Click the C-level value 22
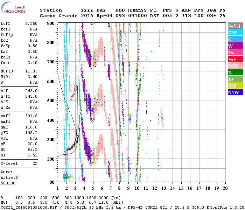245x210 pixels. pyautogui.click(x=35, y=163)
